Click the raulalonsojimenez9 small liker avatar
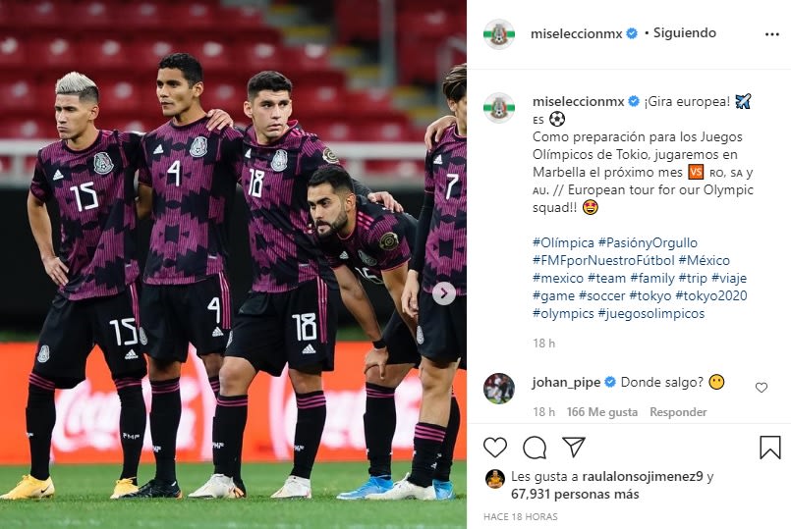791x529 pixels. tap(495, 479)
